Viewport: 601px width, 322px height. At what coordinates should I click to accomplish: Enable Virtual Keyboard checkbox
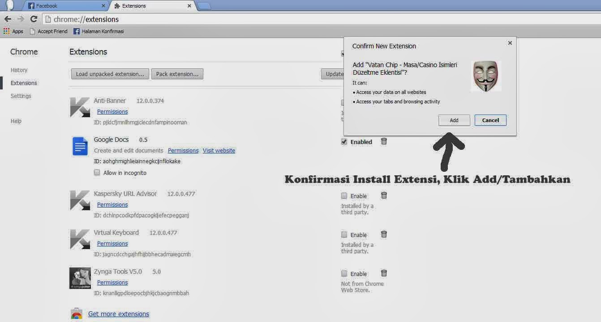[344, 235]
